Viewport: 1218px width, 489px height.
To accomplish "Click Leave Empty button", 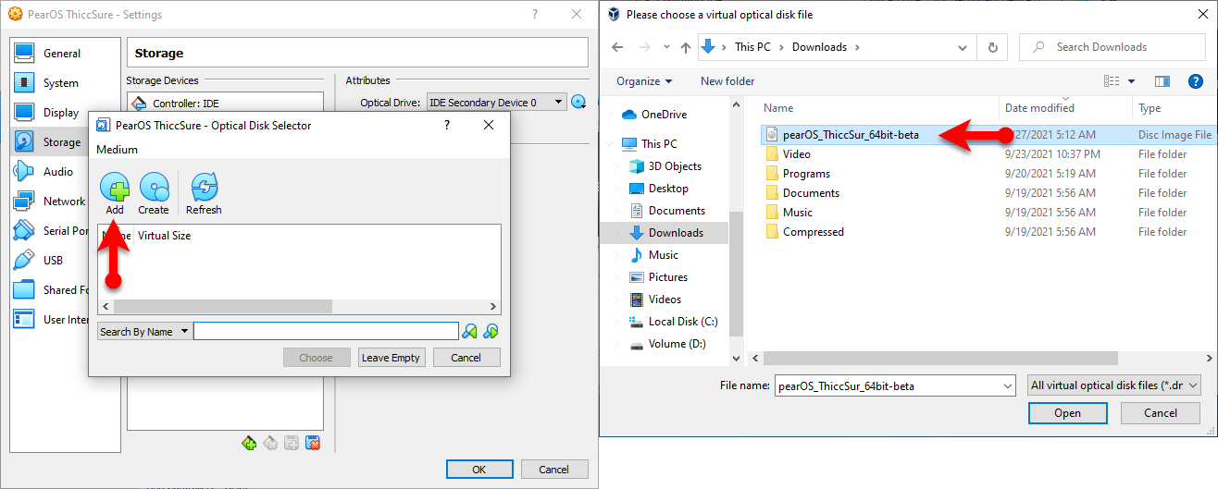I will (x=391, y=358).
